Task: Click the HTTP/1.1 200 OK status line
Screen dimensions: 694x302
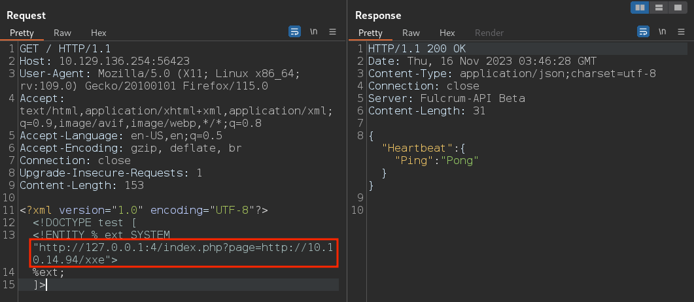Action: click(x=417, y=48)
